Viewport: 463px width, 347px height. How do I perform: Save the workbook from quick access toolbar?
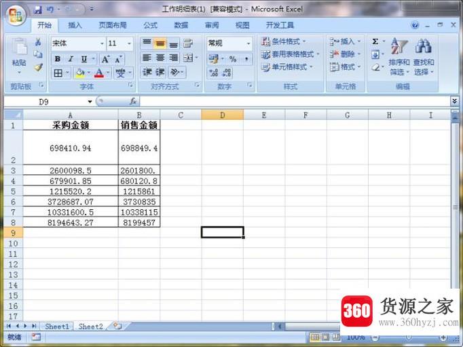(38, 10)
